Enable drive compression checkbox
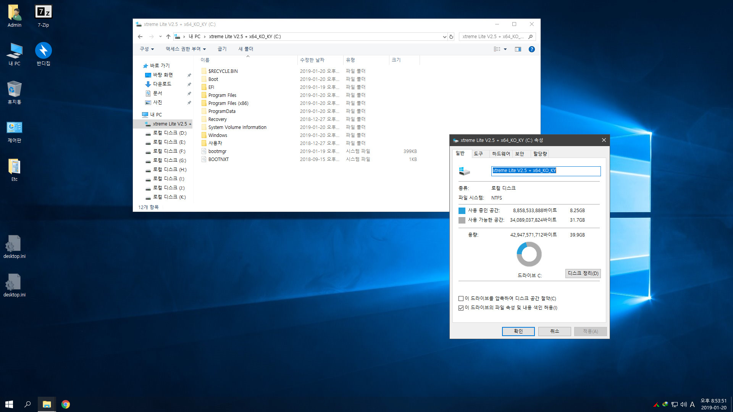This screenshot has height=412, width=733. click(461, 299)
